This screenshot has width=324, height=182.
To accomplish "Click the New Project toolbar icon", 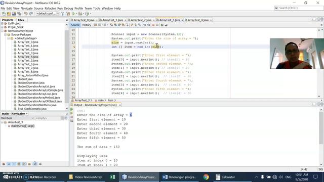I will pyautogui.click(x=9, y=14).
